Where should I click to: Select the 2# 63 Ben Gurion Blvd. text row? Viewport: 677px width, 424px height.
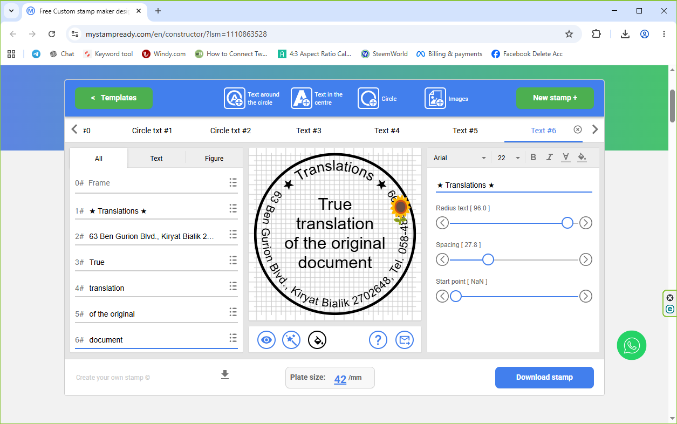156,236
